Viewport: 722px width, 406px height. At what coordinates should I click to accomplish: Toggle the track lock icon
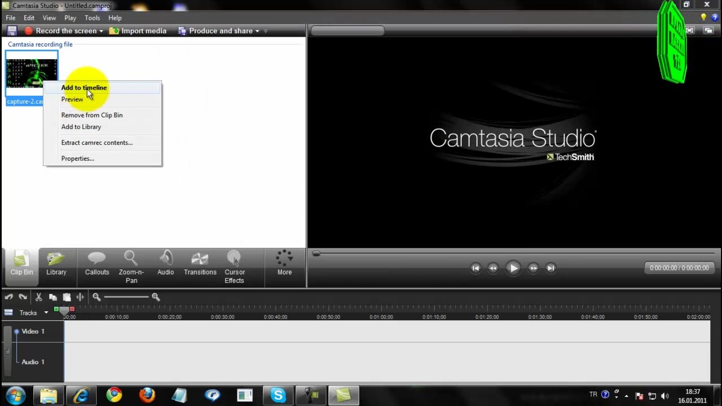coord(7,351)
